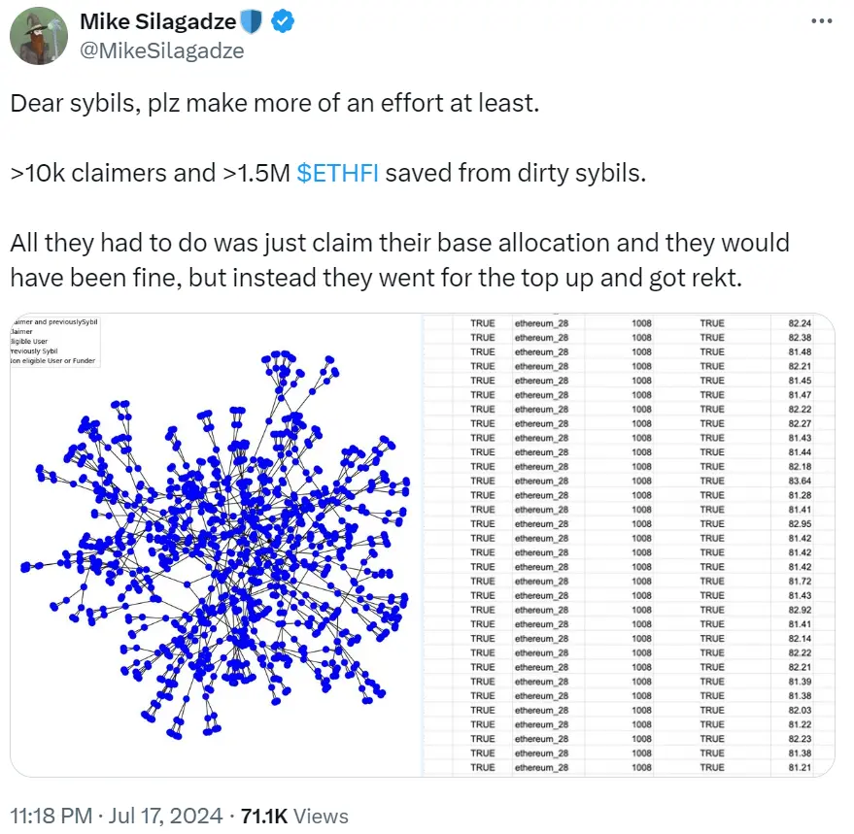The width and height of the screenshot is (854, 834).
Task: Click the blue verified badge next to Mike Silagadze
Action: point(282,20)
